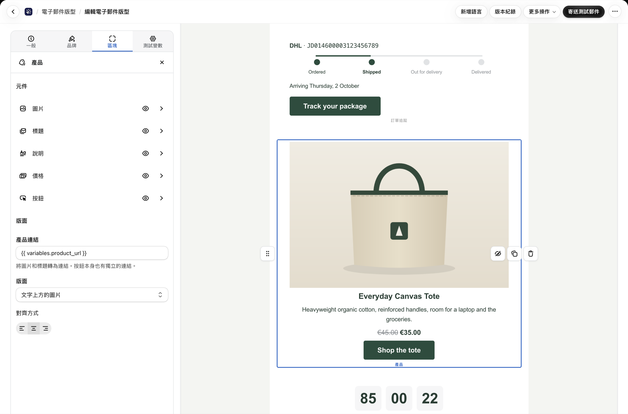Image resolution: width=628 pixels, height=414 pixels.
Task: Select right alignment icon
Action: point(45,328)
